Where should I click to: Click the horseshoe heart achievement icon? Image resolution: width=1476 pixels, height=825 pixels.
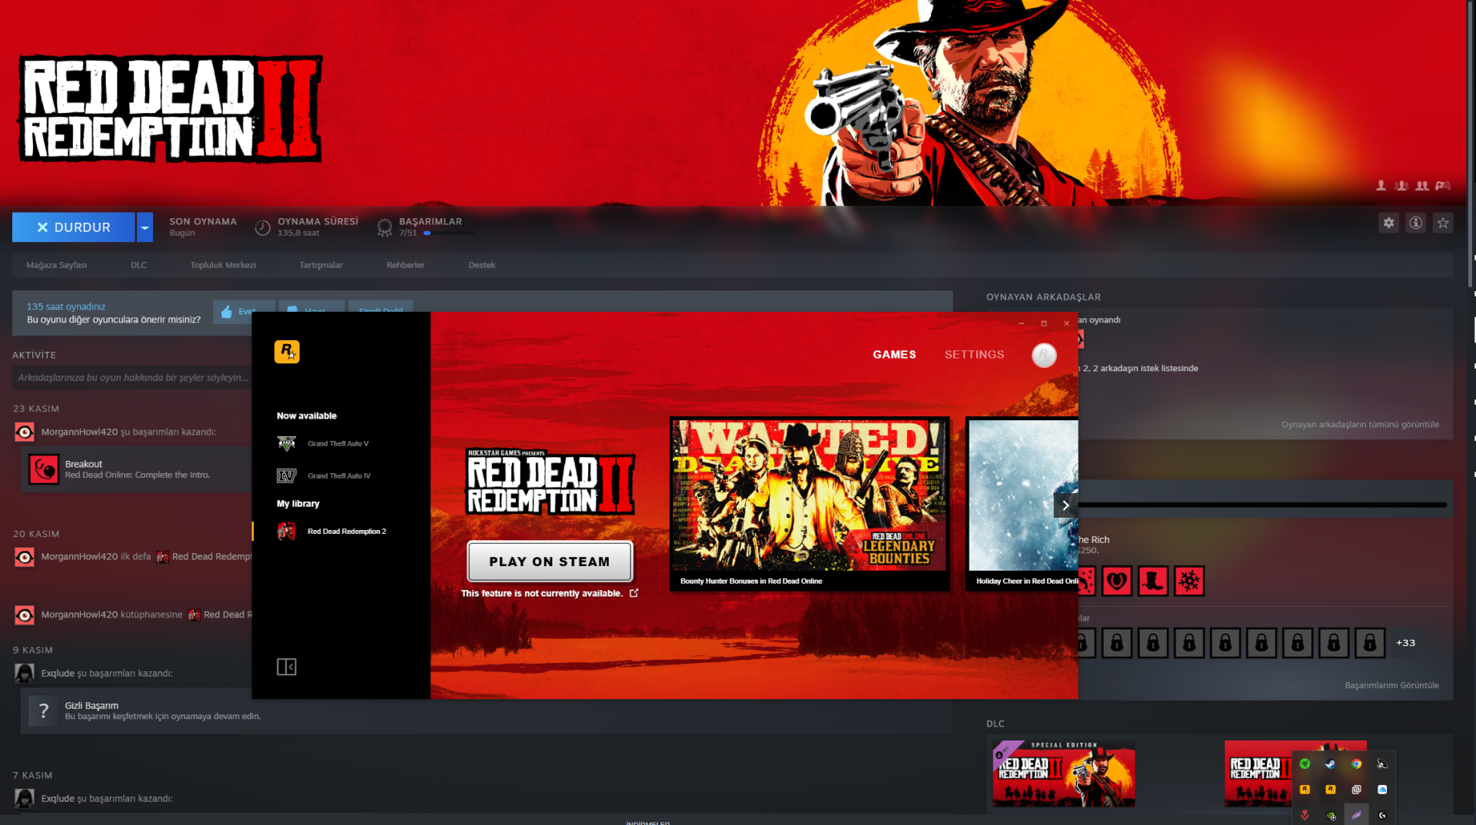pos(1117,581)
